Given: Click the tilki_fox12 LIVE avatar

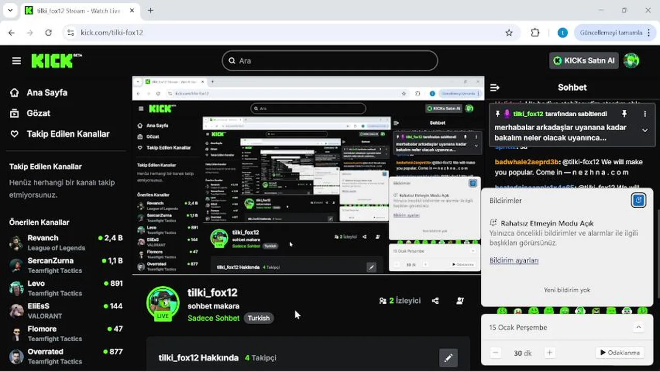Looking at the screenshot, I should coord(163,304).
